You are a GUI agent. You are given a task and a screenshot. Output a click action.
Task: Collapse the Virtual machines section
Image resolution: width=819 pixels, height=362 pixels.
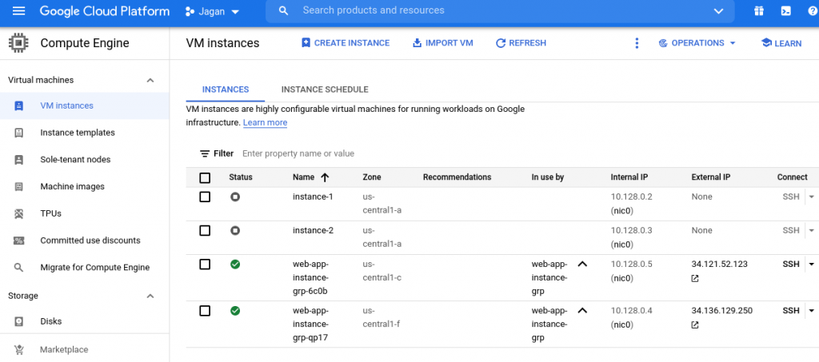click(x=150, y=80)
